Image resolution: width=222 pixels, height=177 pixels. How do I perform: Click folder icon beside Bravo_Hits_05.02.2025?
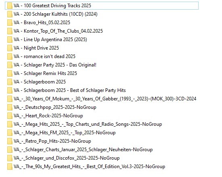pos(10,23)
